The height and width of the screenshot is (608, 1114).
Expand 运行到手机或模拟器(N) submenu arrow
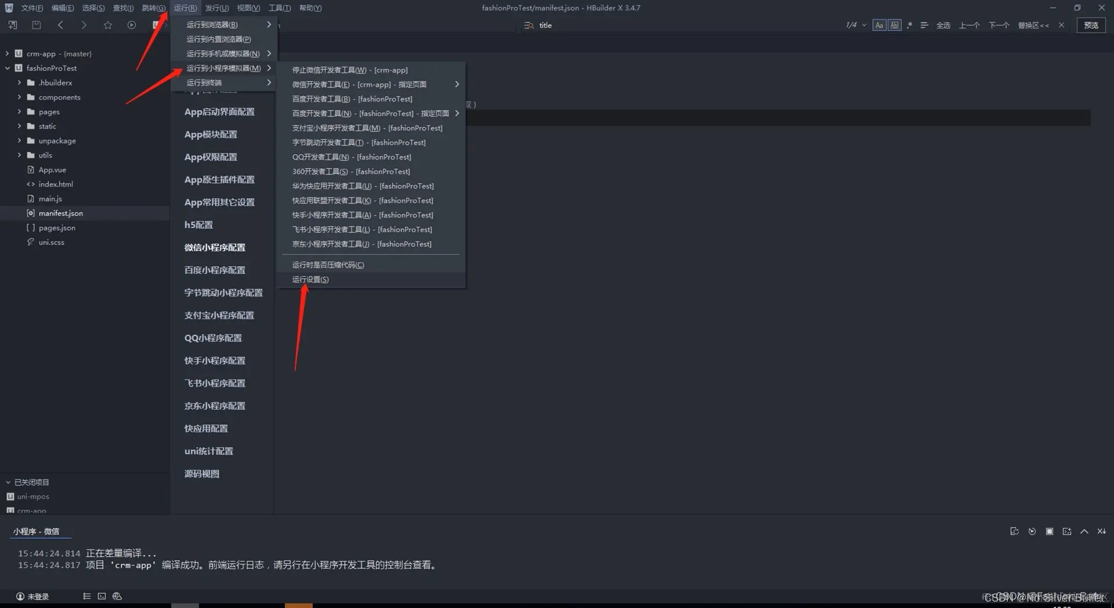pyautogui.click(x=269, y=53)
